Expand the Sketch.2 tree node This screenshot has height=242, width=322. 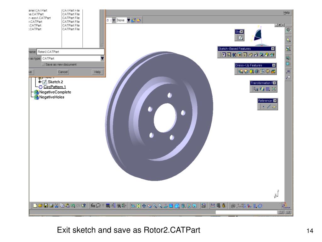[x=40, y=82]
